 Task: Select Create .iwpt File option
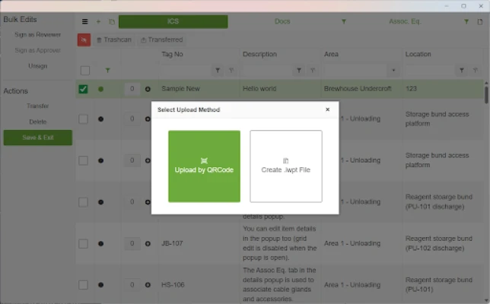[x=285, y=166]
